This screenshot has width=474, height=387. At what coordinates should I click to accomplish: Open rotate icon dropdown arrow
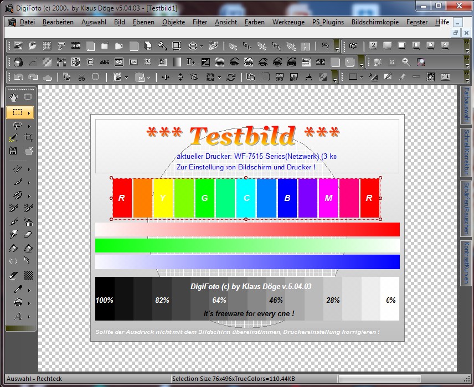tap(219, 78)
